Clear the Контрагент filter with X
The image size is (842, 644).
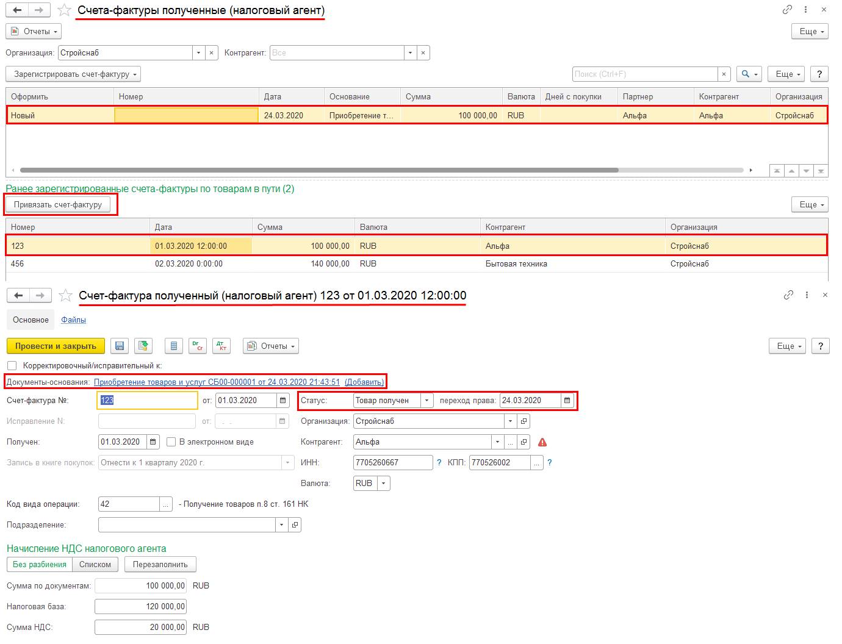[x=423, y=53]
